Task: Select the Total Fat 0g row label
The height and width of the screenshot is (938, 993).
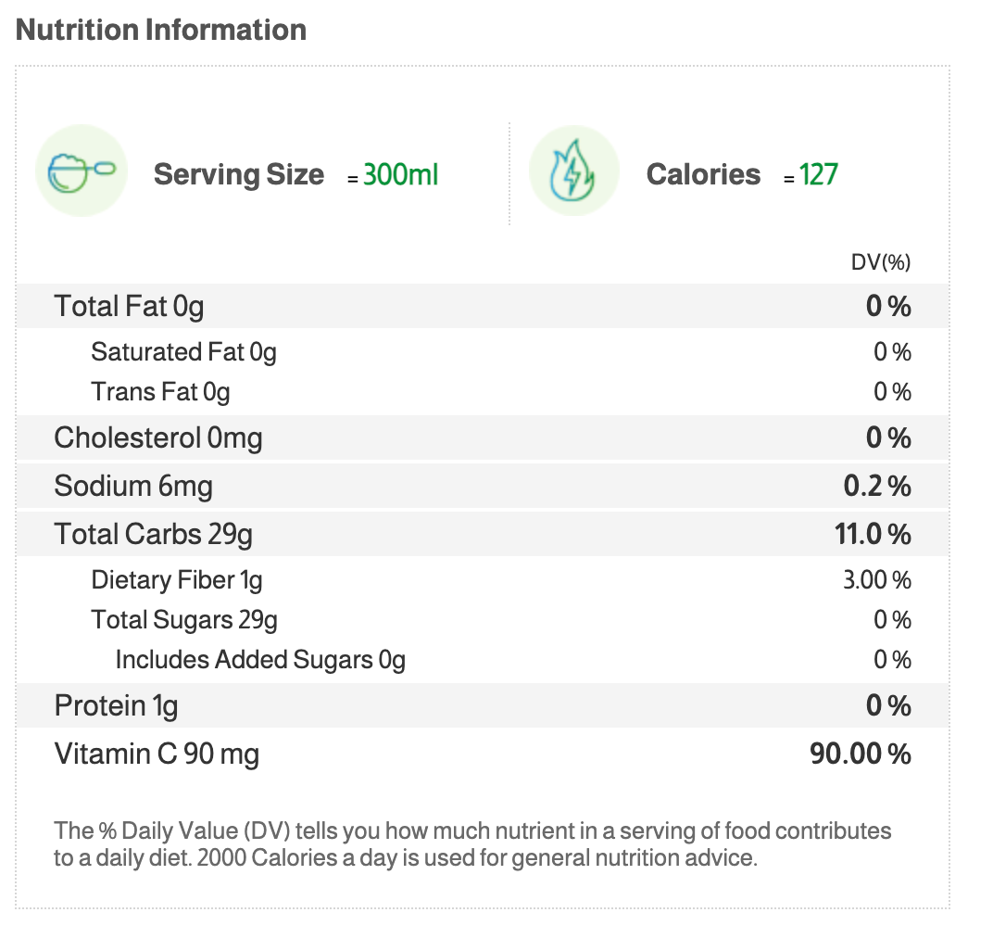Action: 129,307
